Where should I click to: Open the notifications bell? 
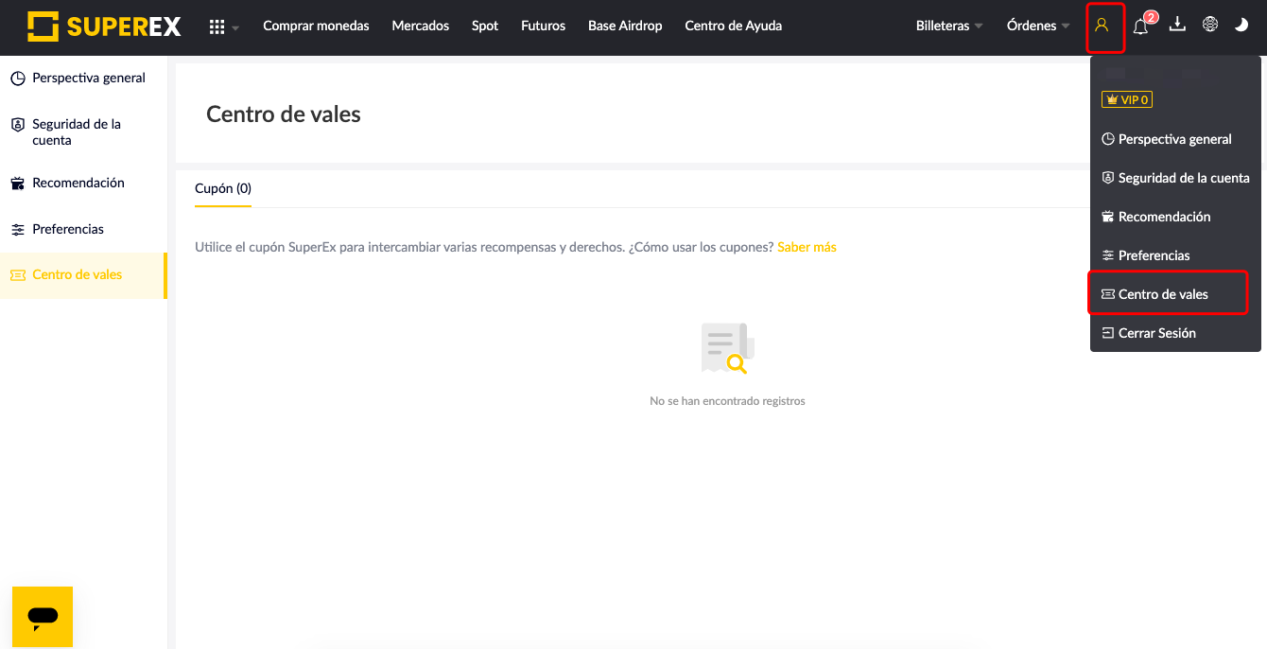1142,26
